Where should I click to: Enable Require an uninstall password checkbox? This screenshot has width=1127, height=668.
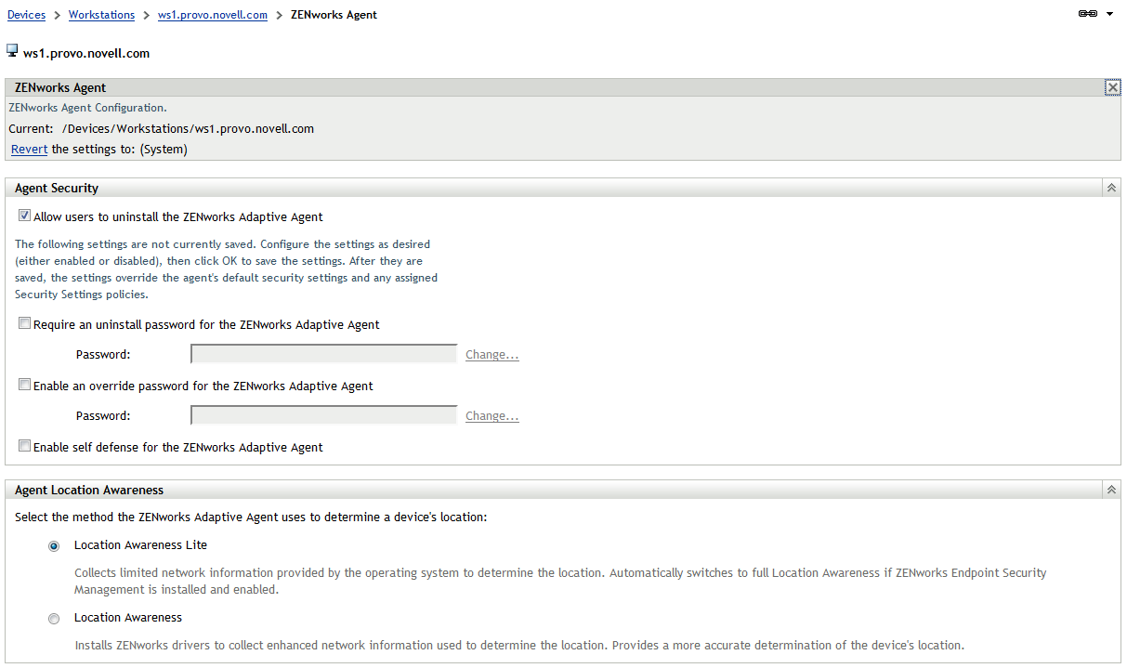[25, 323]
